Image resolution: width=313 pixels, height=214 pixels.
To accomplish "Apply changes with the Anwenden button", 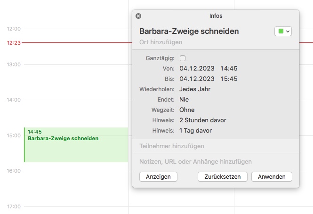I will point(272,177).
